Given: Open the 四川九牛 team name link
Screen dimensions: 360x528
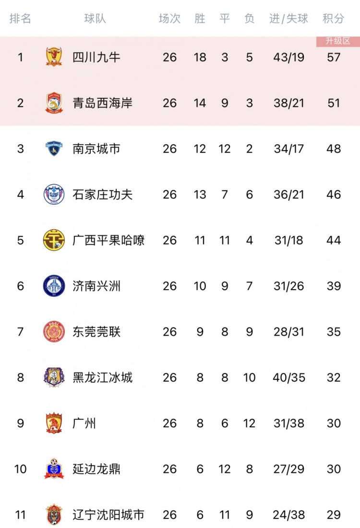Looking at the screenshot, I should pos(96,57).
